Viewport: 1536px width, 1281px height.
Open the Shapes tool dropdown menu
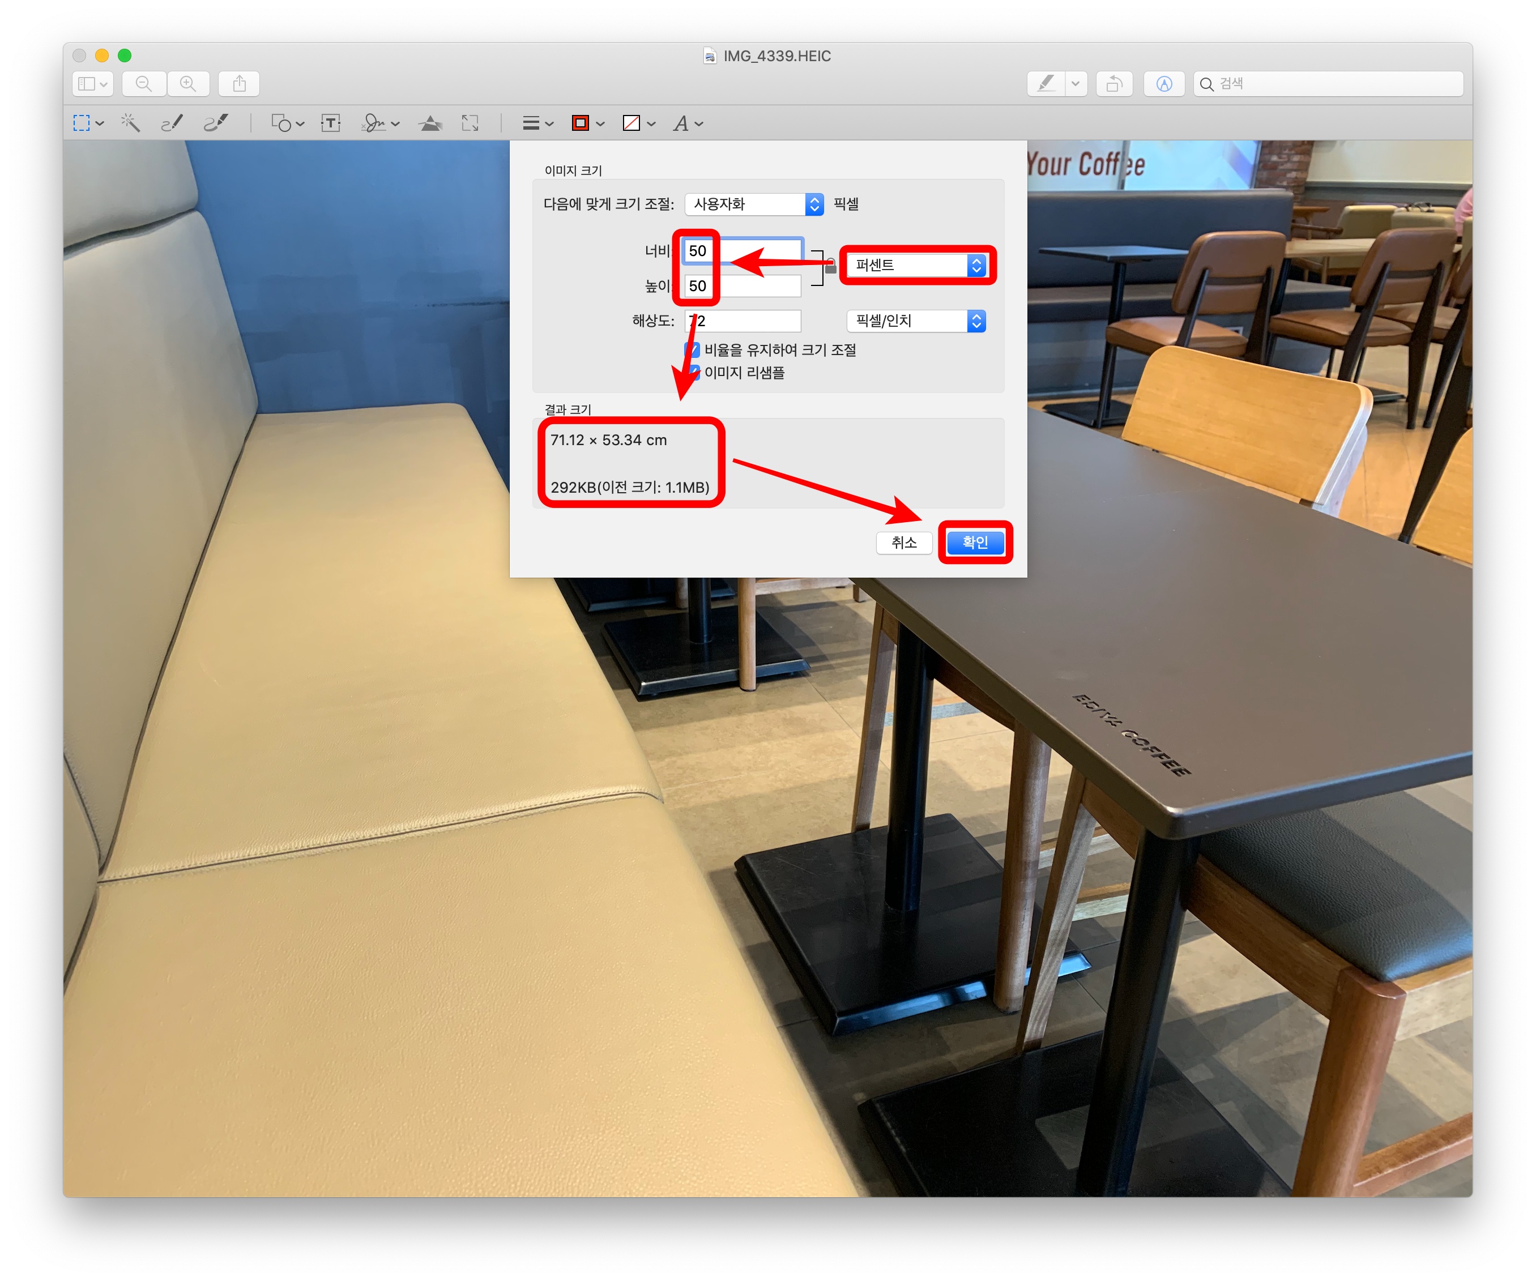[x=288, y=123]
